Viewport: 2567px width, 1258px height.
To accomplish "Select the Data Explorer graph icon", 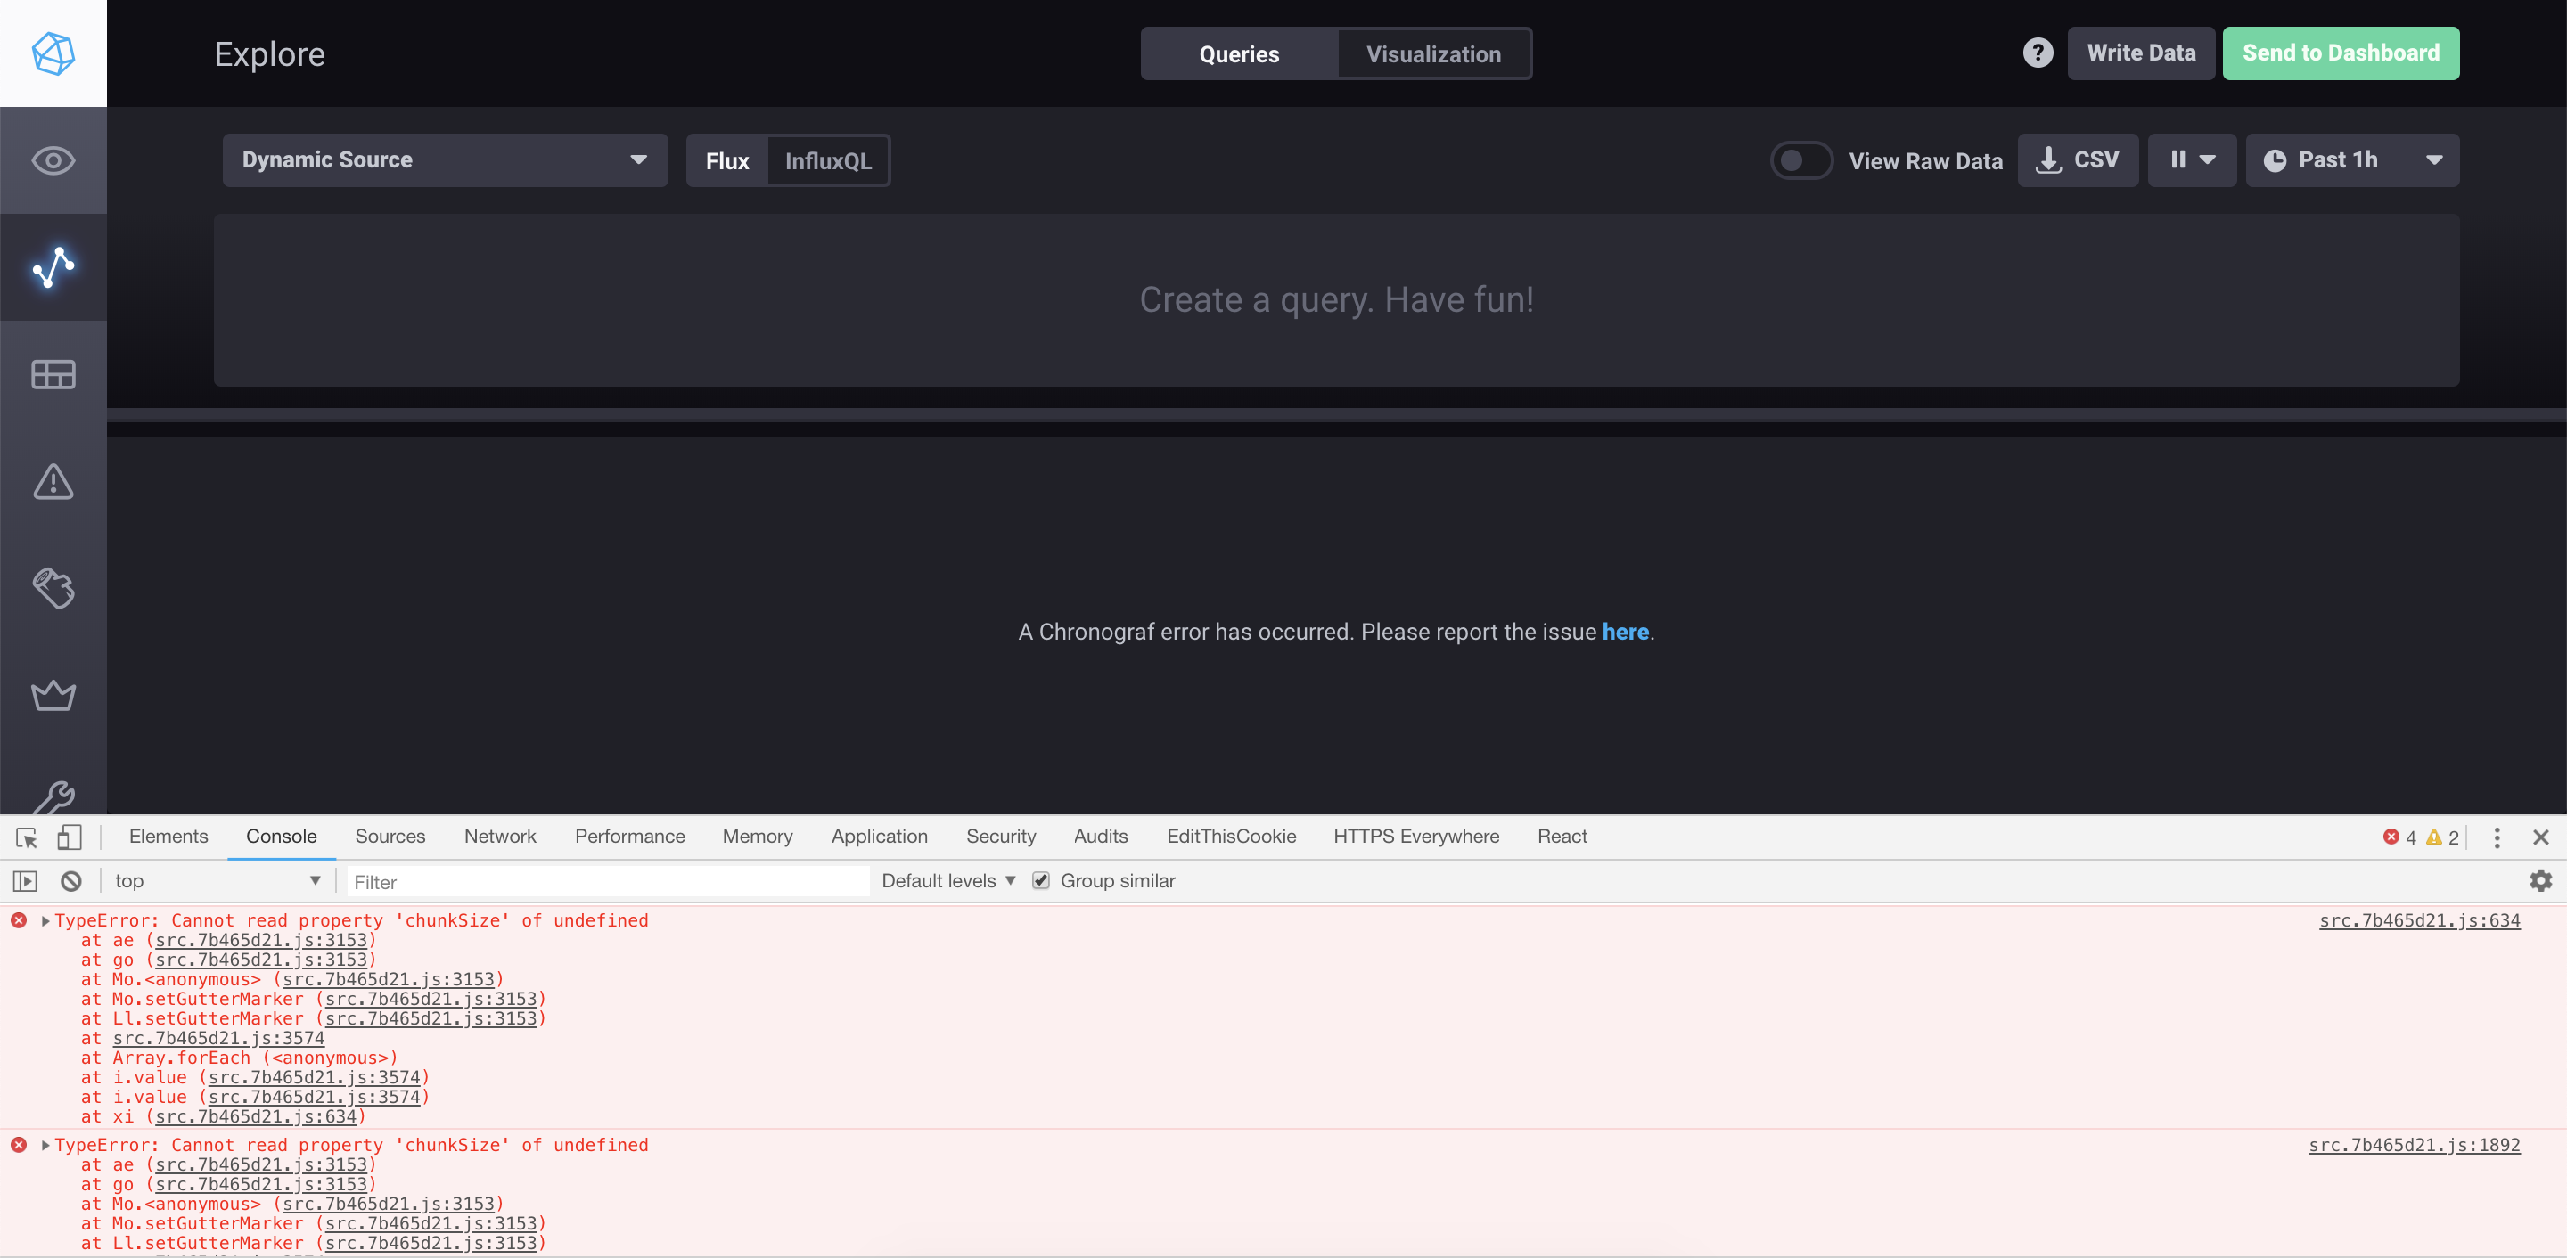I will [53, 267].
